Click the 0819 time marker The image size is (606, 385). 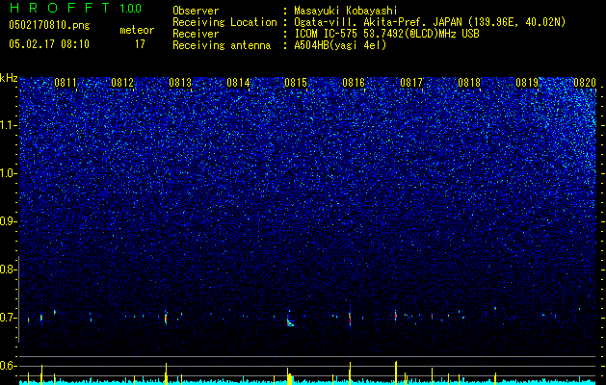[527, 83]
